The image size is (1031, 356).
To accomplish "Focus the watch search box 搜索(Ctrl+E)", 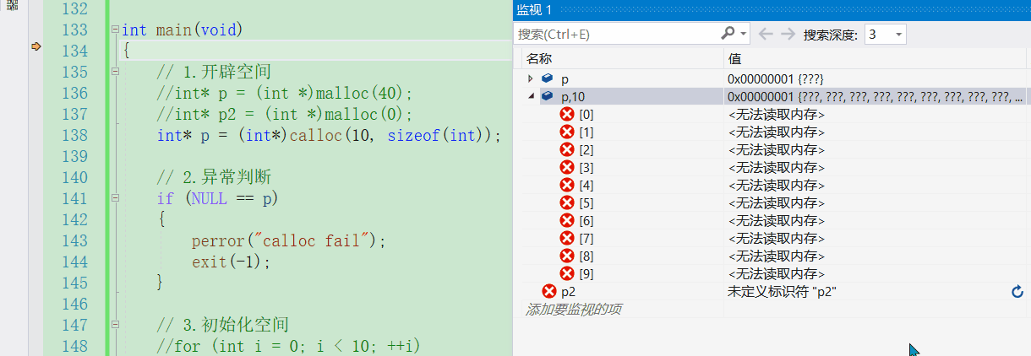I will (x=616, y=34).
